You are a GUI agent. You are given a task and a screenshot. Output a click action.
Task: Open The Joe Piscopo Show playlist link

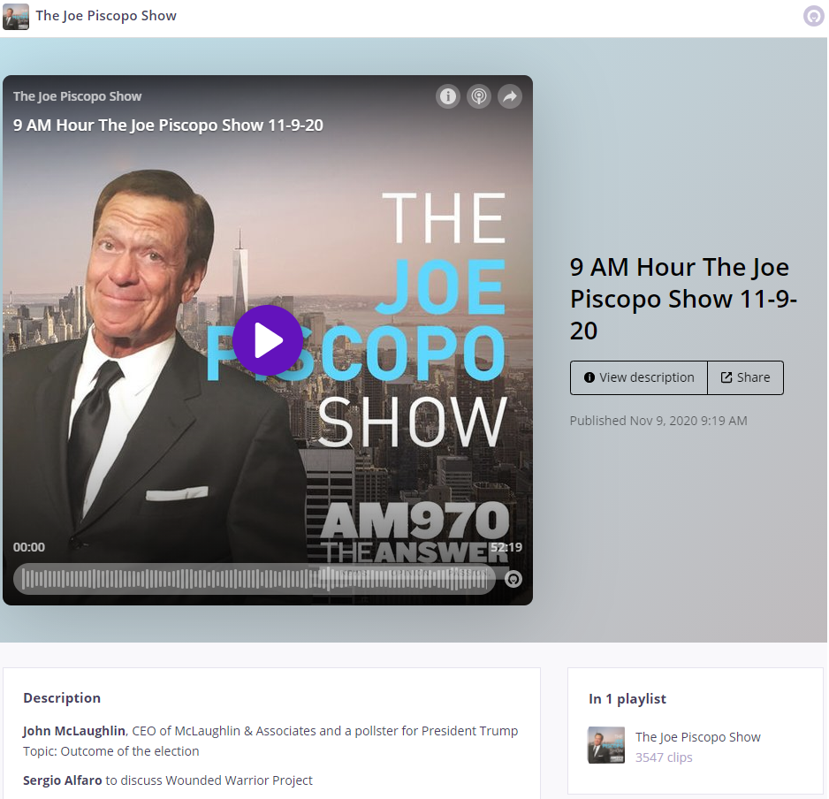click(697, 736)
